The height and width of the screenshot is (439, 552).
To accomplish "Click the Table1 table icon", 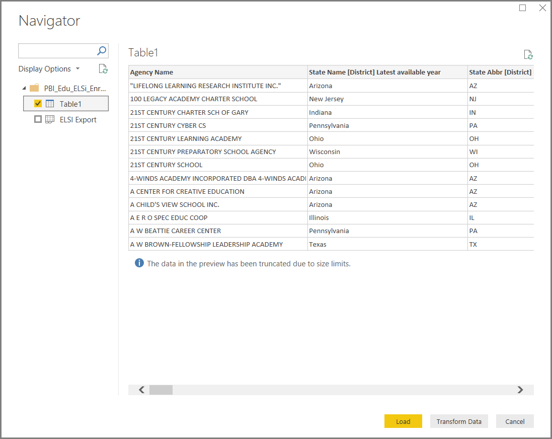I will (50, 104).
